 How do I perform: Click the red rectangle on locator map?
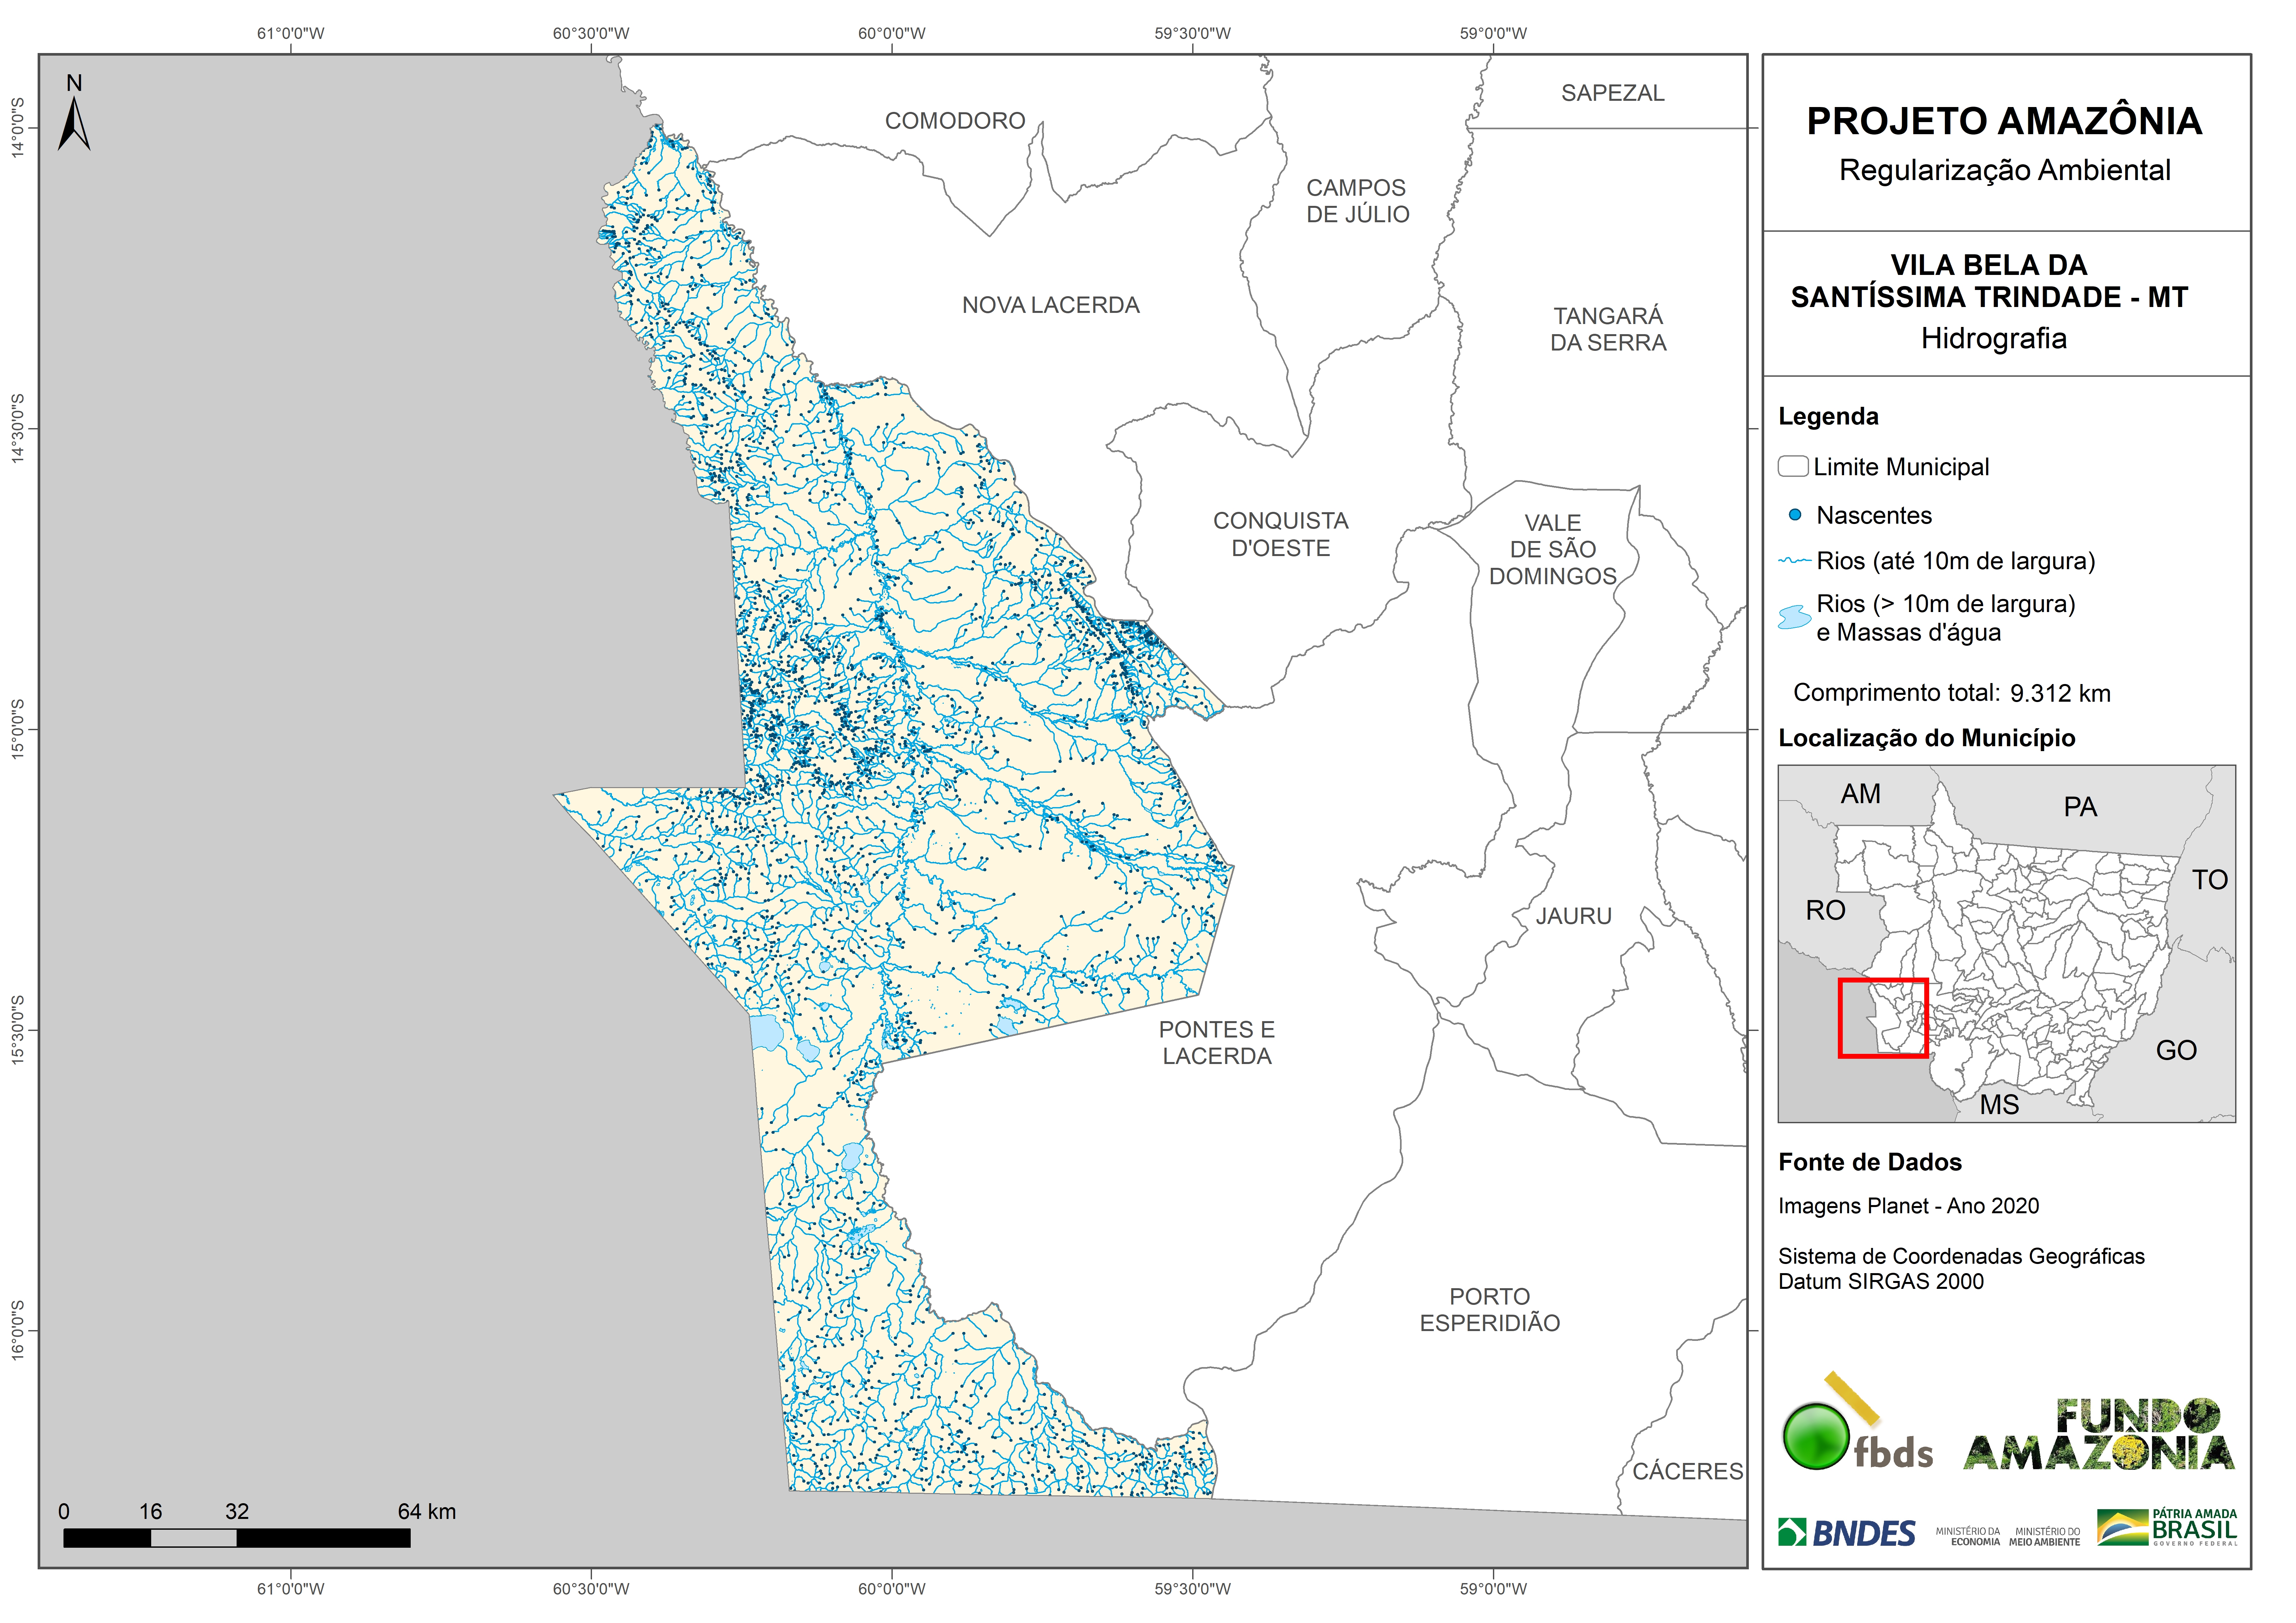pos(1883,1018)
